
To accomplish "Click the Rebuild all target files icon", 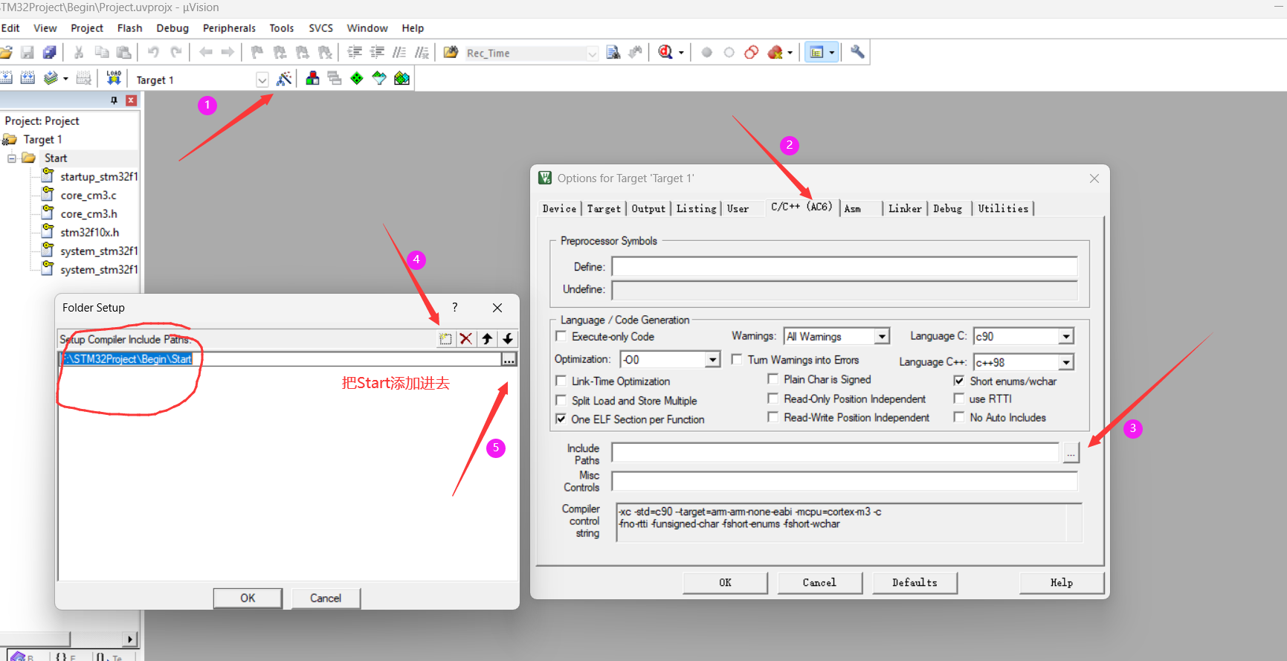I will coord(28,78).
